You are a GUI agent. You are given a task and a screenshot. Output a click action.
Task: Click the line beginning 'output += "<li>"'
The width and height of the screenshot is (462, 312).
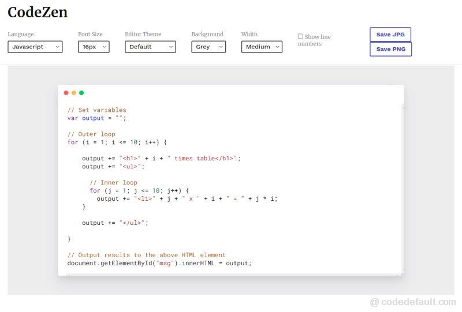[187, 199]
